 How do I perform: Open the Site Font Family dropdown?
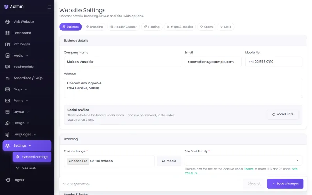tap(243, 161)
